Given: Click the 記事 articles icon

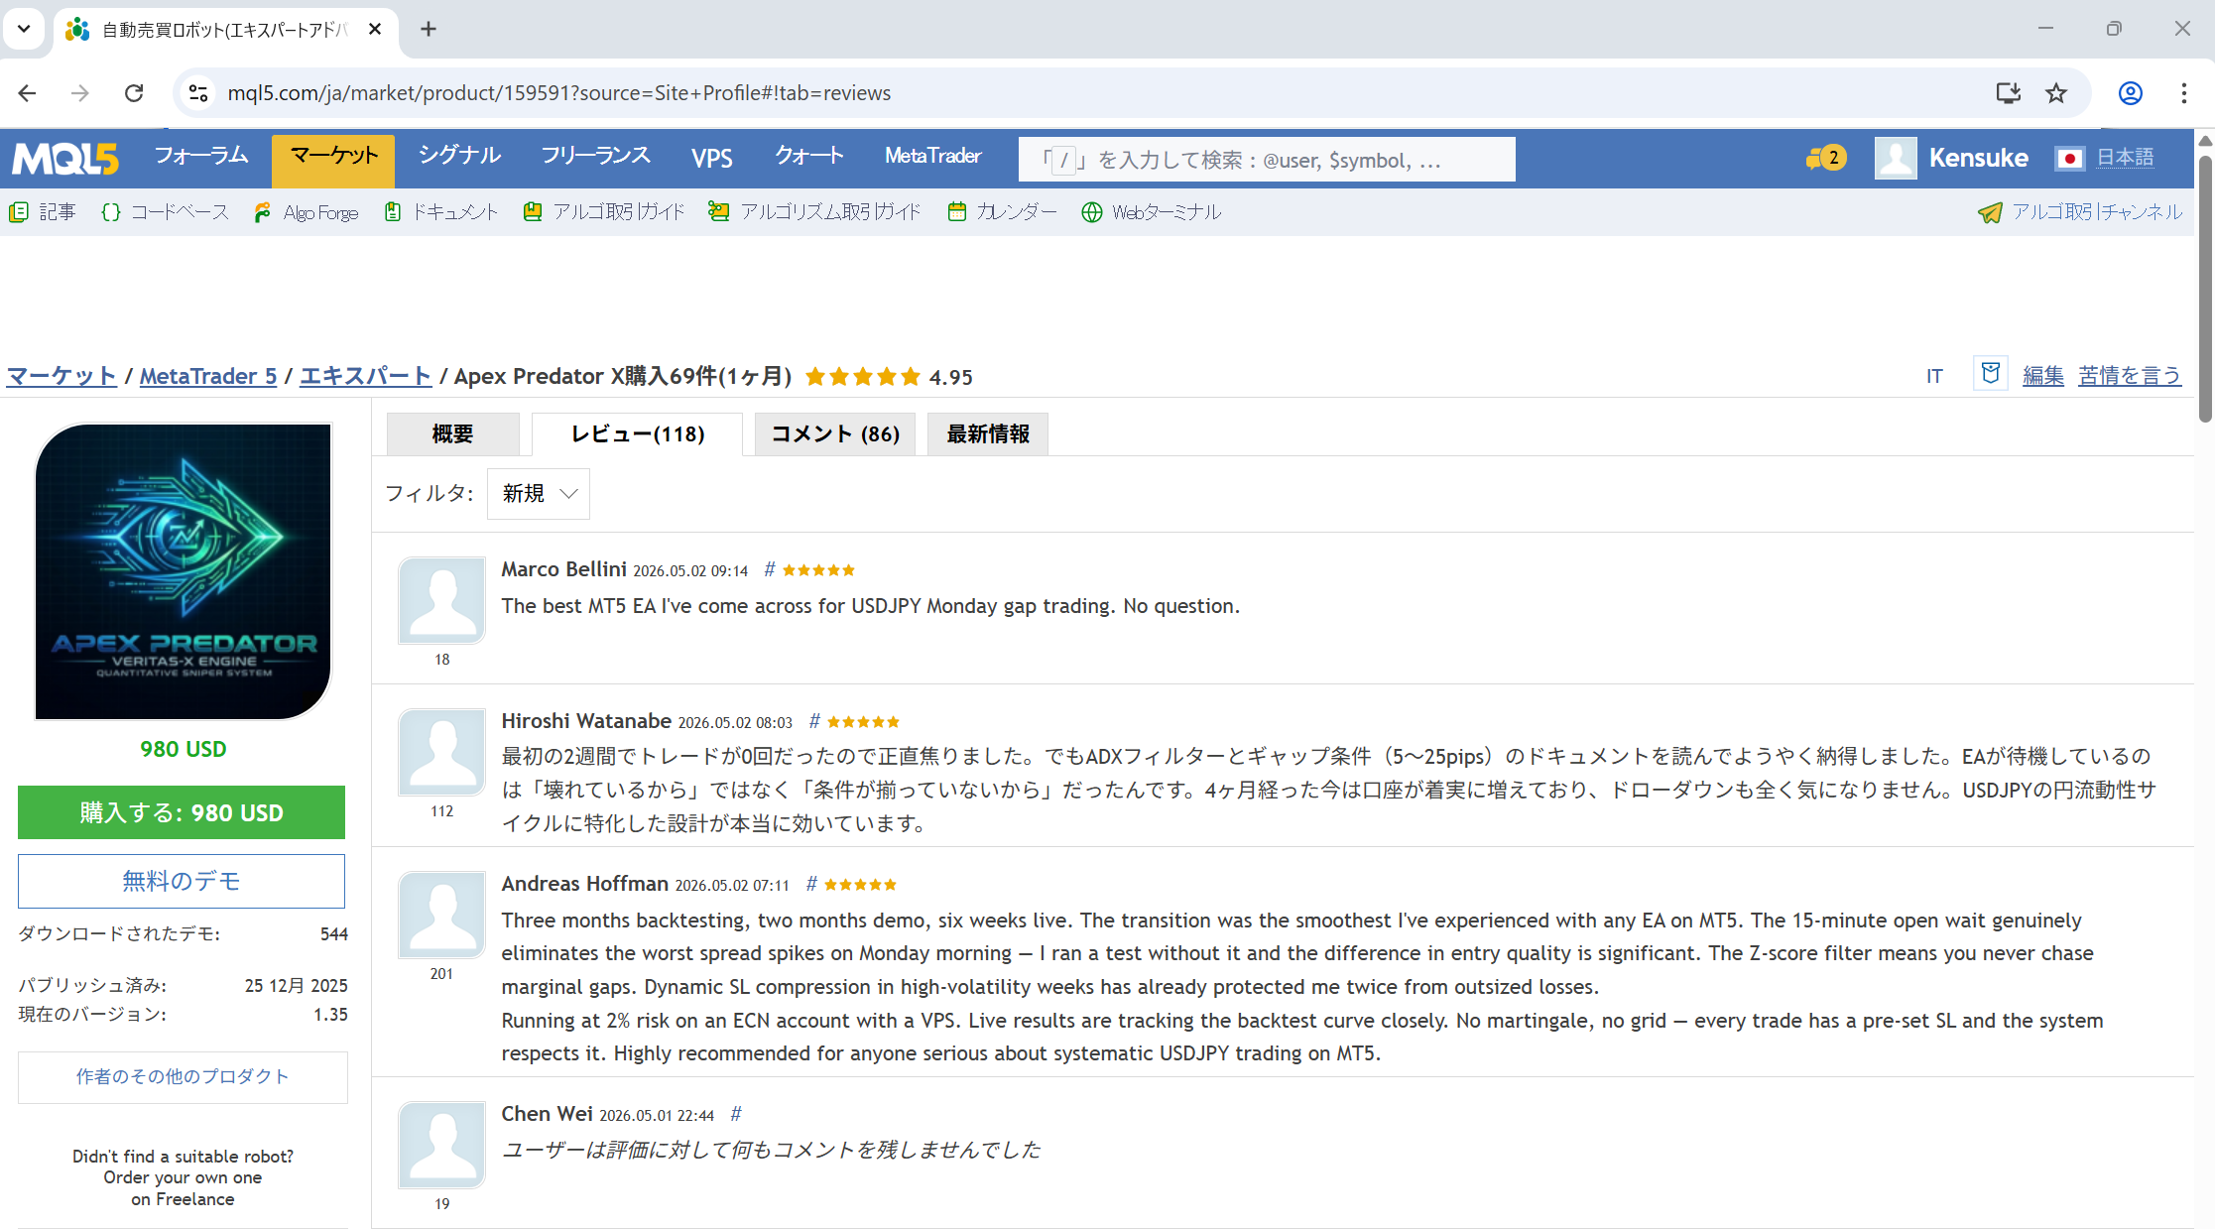Looking at the screenshot, I should click(18, 212).
